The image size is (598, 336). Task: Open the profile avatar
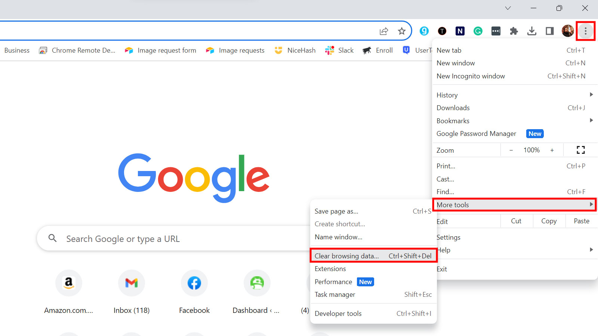[568, 31]
